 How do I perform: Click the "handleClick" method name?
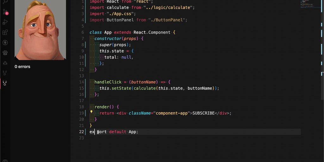[108, 82]
